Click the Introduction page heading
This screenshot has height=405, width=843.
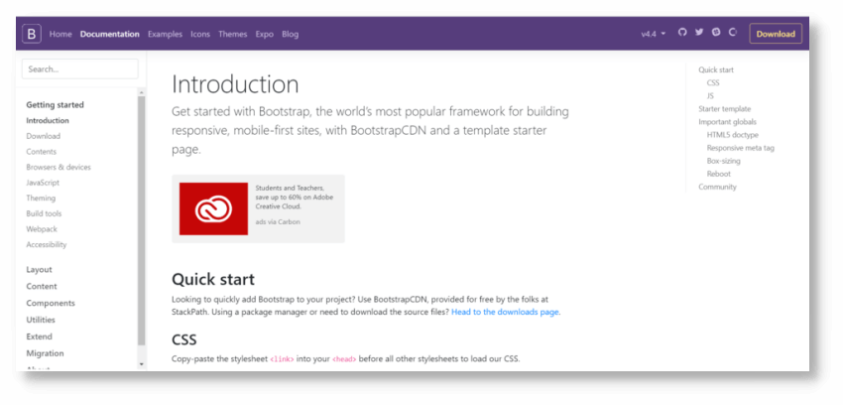(235, 84)
